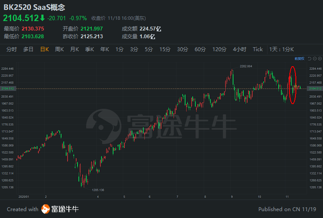Viewport: 323px width, 218px height.
Task: Reset the chart view with undo icon
Action: (309, 58)
